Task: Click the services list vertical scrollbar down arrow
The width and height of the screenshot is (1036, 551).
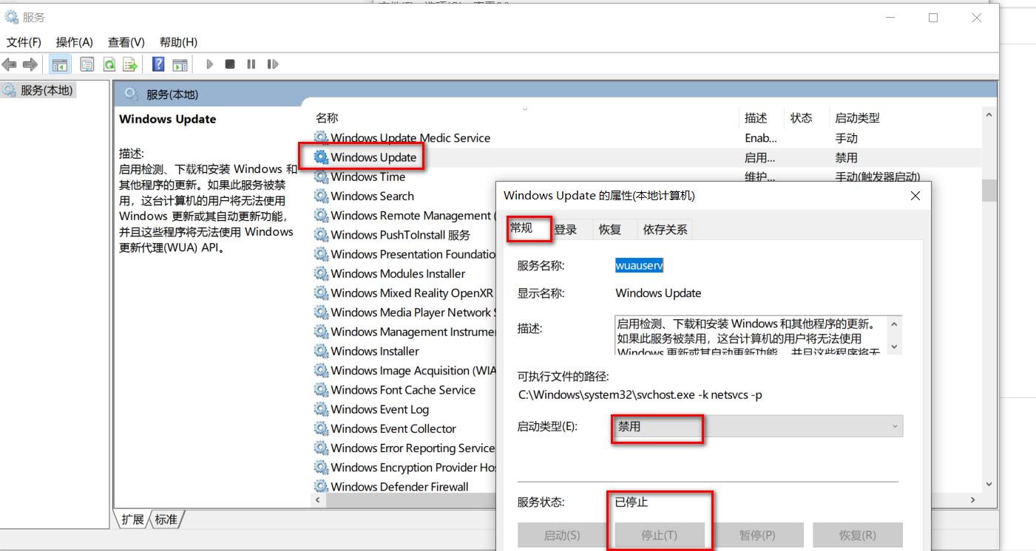Action: click(x=989, y=485)
